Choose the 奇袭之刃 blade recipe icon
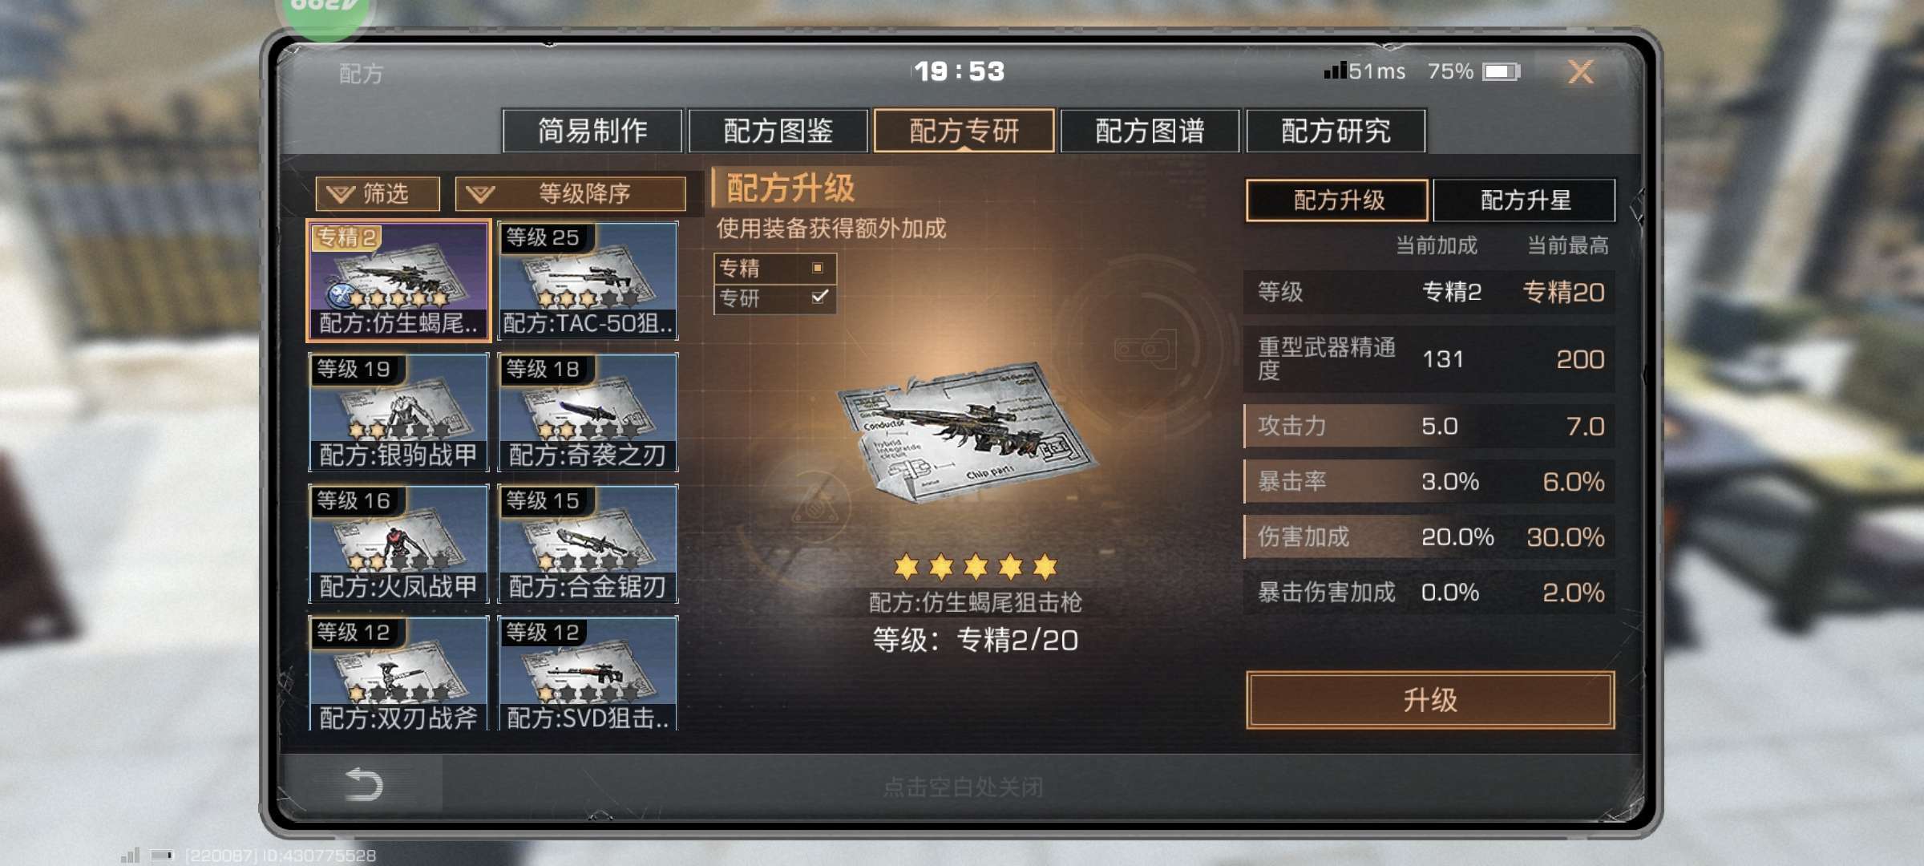The image size is (1924, 866). (x=588, y=412)
